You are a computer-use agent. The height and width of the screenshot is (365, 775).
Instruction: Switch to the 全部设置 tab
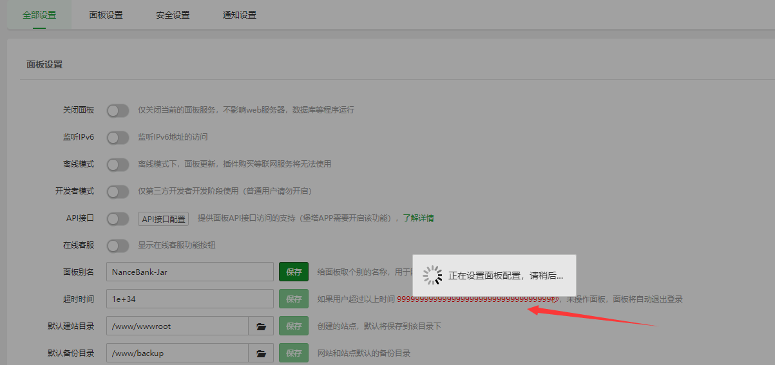pos(39,15)
